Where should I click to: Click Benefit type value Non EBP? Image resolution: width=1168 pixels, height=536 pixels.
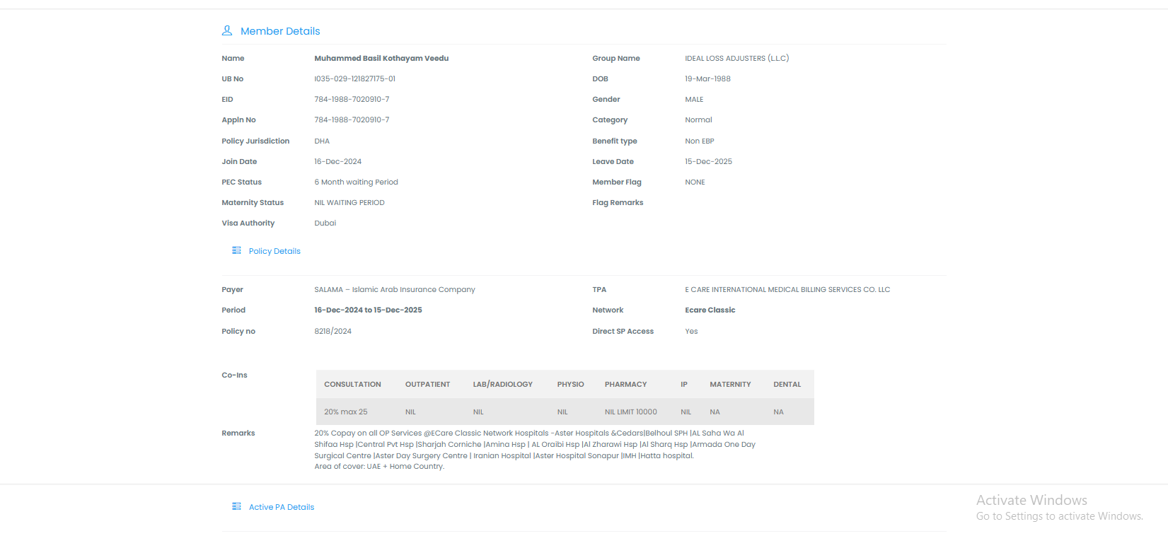(700, 141)
